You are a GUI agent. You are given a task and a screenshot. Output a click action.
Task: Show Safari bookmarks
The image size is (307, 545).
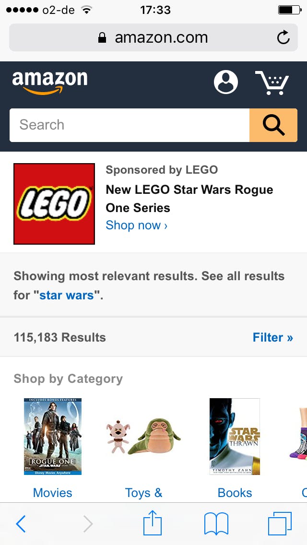pos(216,523)
